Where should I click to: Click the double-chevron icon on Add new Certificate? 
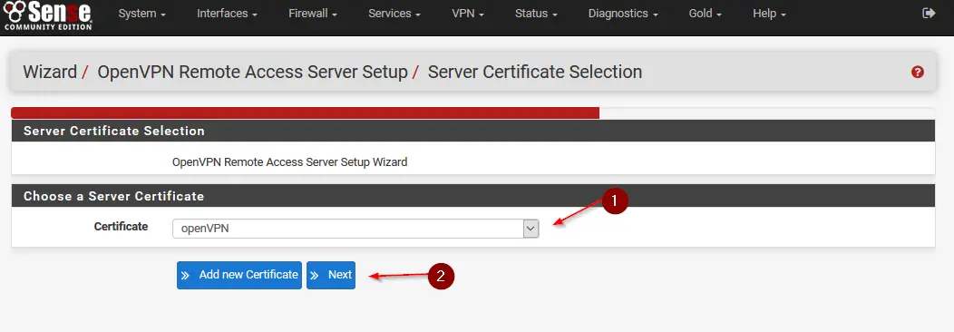point(185,276)
